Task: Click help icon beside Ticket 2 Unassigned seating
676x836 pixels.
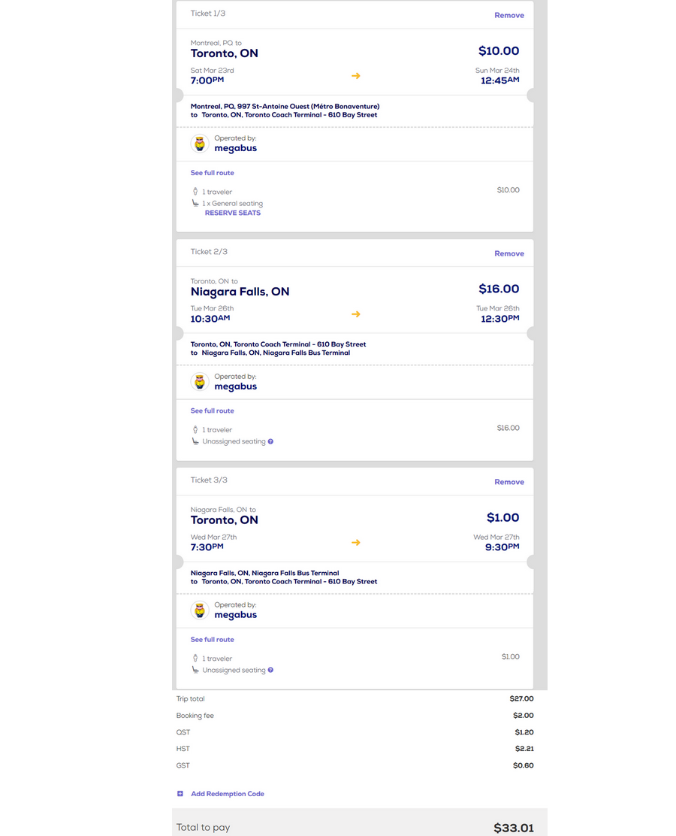Action: click(x=270, y=441)
